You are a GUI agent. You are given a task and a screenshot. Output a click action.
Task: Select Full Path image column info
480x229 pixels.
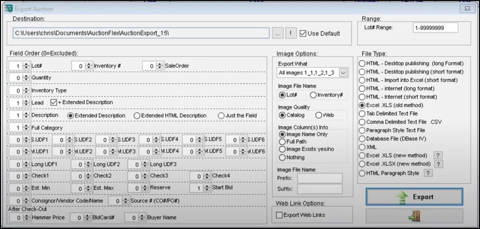[x=282, y=142]
